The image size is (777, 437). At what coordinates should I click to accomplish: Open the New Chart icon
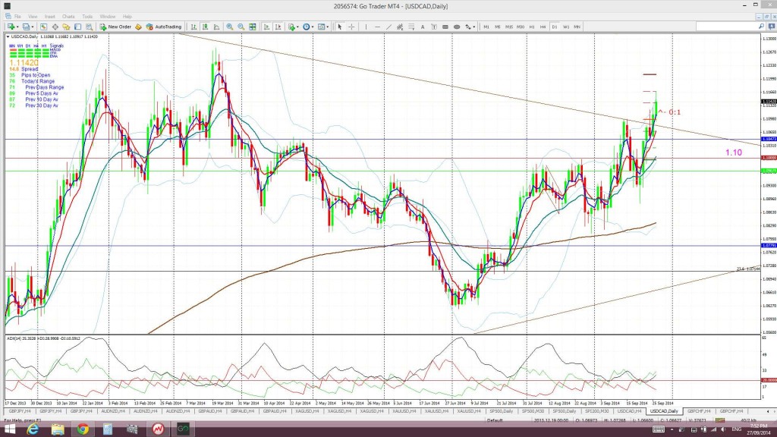[x=10, y=27]
